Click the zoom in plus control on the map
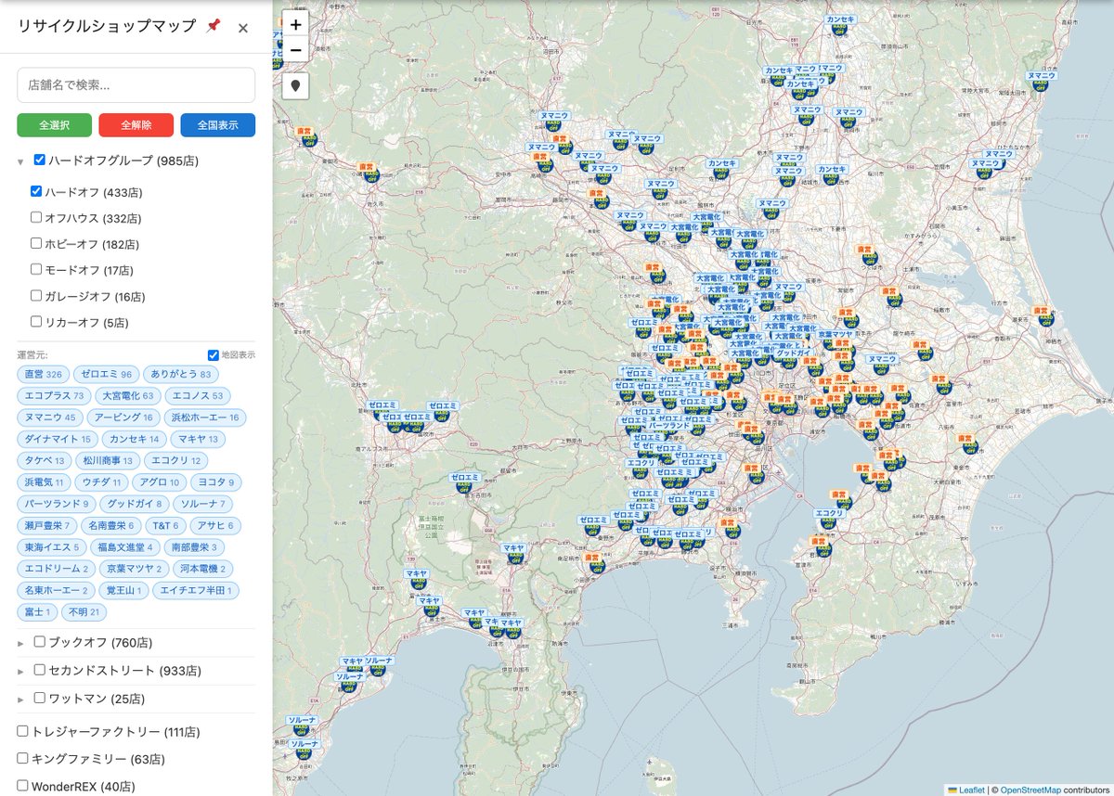The image size is (1114, 796). pos(294,23)
